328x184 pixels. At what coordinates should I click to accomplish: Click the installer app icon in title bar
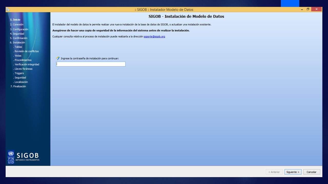pyautogui.click(x=8, y=9)
